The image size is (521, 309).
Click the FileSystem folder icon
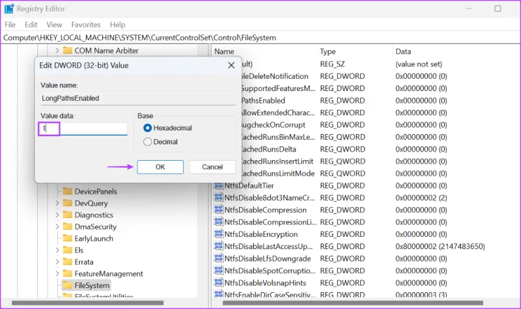68,286
